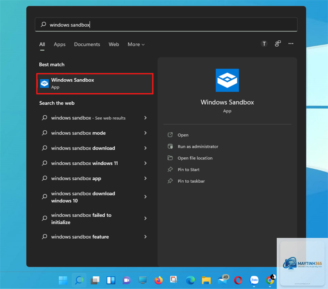
Task: Open File Explorer from taskbar
Action: [x=206, y=280]
